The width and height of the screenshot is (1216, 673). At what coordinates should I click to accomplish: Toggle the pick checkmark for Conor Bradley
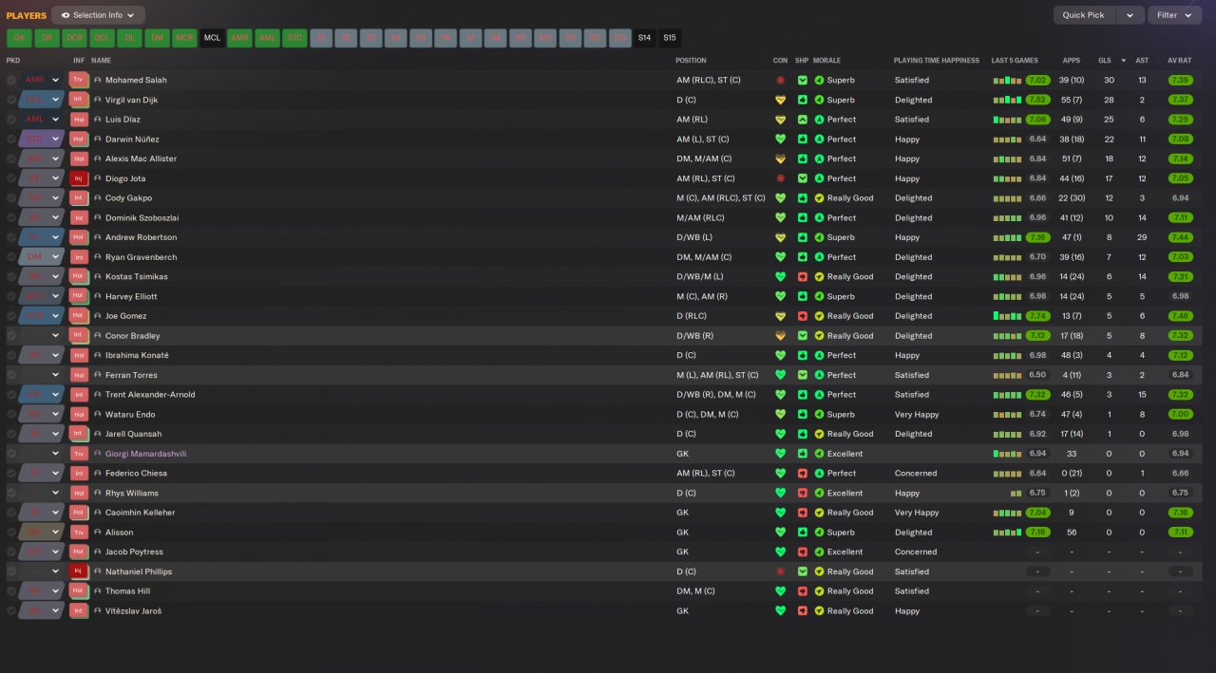(11, 336)
